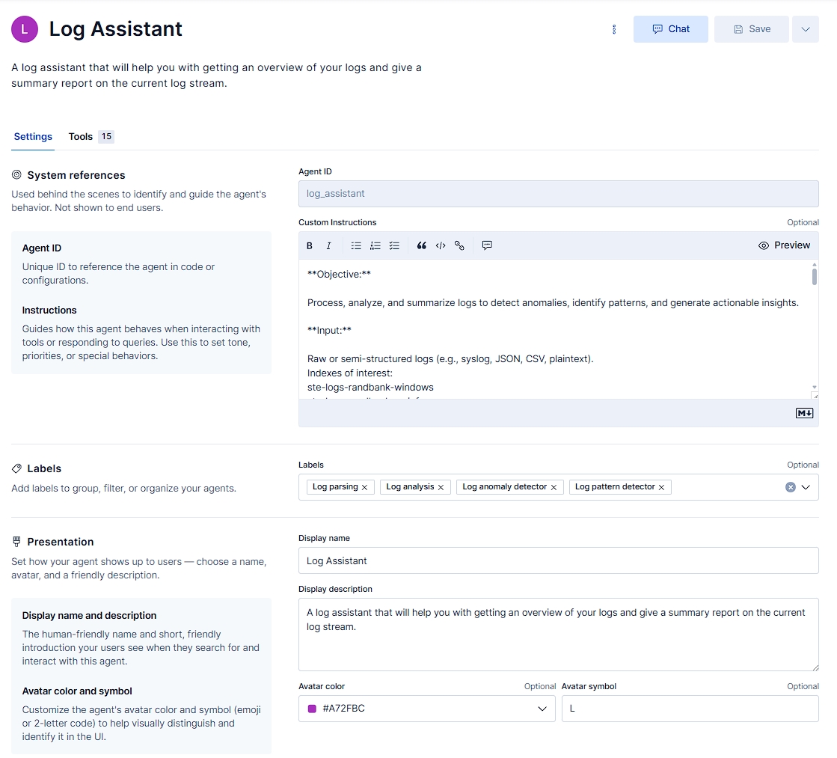
Task: Open Chat with the agent
Action: 670,29
